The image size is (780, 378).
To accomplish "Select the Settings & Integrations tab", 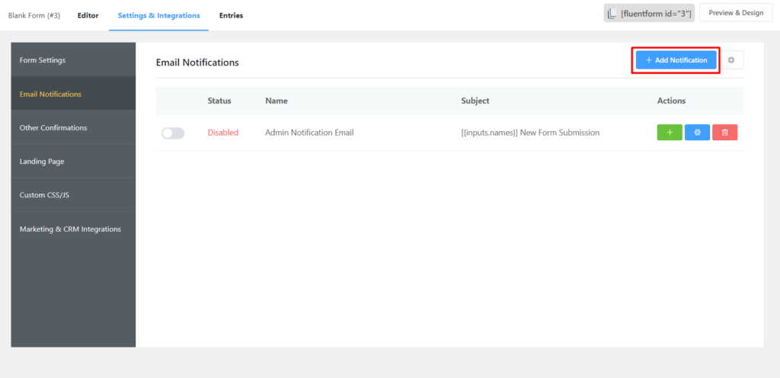I will 158,15.
